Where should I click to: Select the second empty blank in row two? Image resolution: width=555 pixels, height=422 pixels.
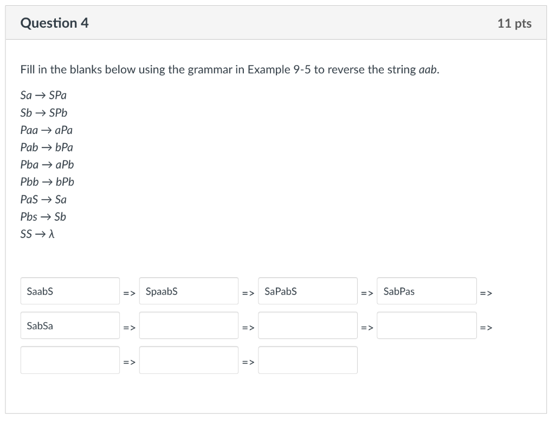[307, 325]
